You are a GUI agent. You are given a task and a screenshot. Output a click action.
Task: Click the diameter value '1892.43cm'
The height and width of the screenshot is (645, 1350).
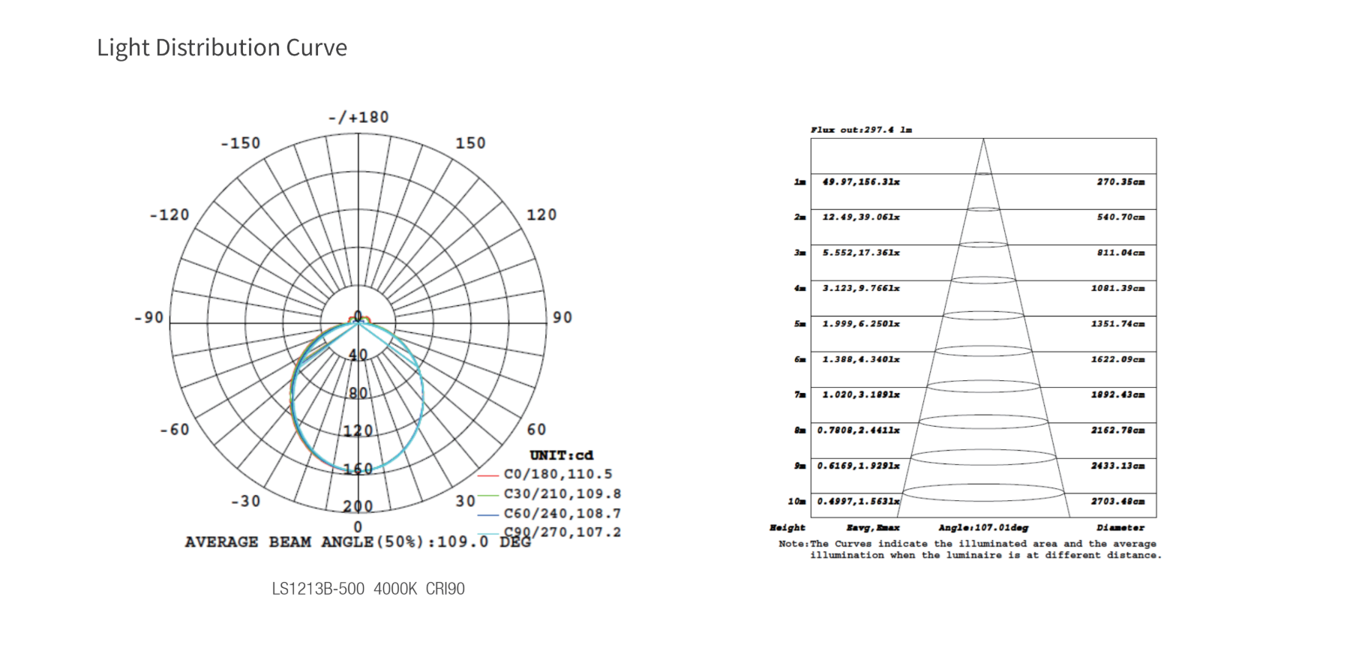pyautogui.click(x=1117, y=394)
